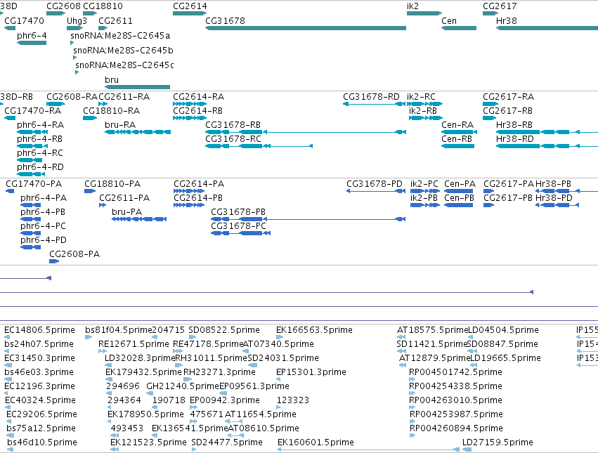Select EST RE12671.5prime
Screen dimensions: 598x453
pos(134,344)
